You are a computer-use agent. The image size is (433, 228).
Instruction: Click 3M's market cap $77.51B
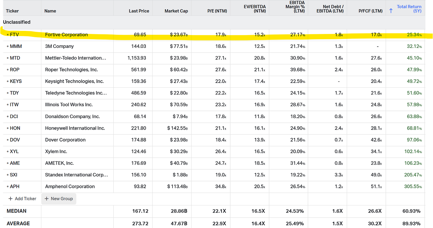pos(179,46)
